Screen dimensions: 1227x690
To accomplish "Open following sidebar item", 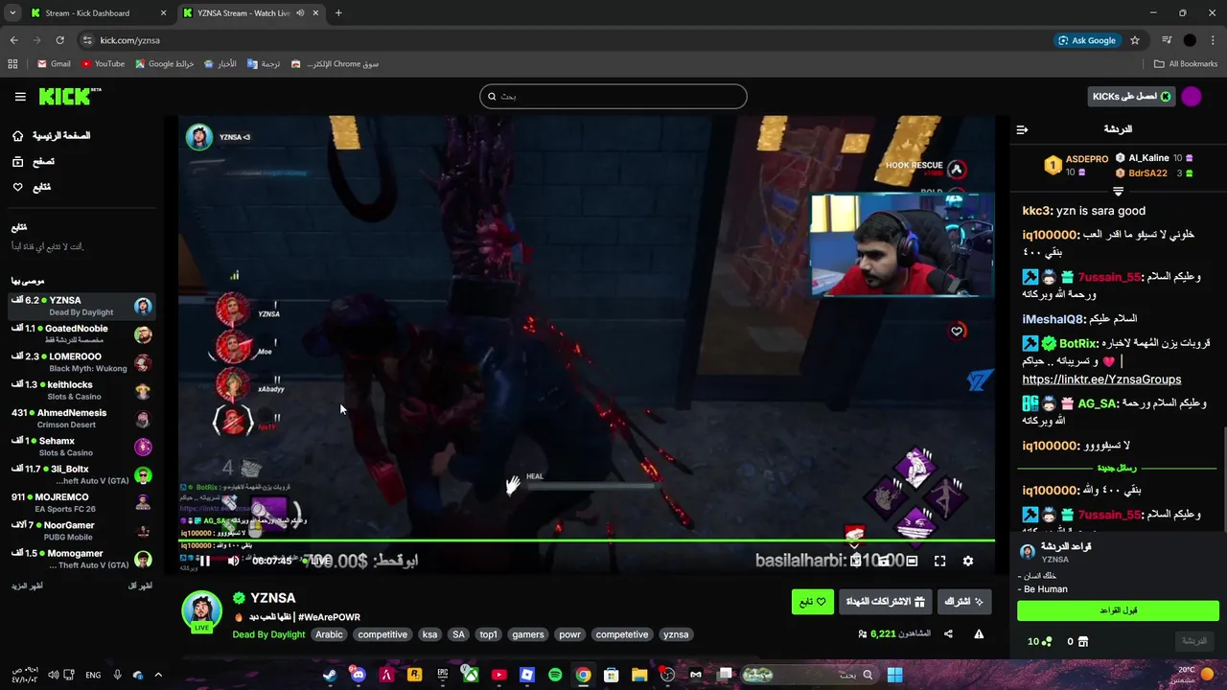I will point(32,187).
